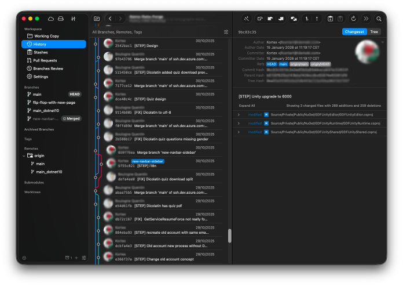This screenshot has height=286, width=403.
Task: Open sidebar filter options icon
Action: click(84, 258)
